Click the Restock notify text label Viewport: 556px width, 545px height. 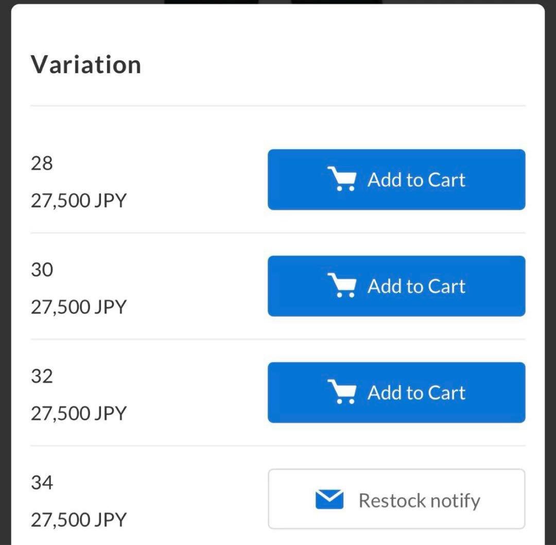(420, 501)
